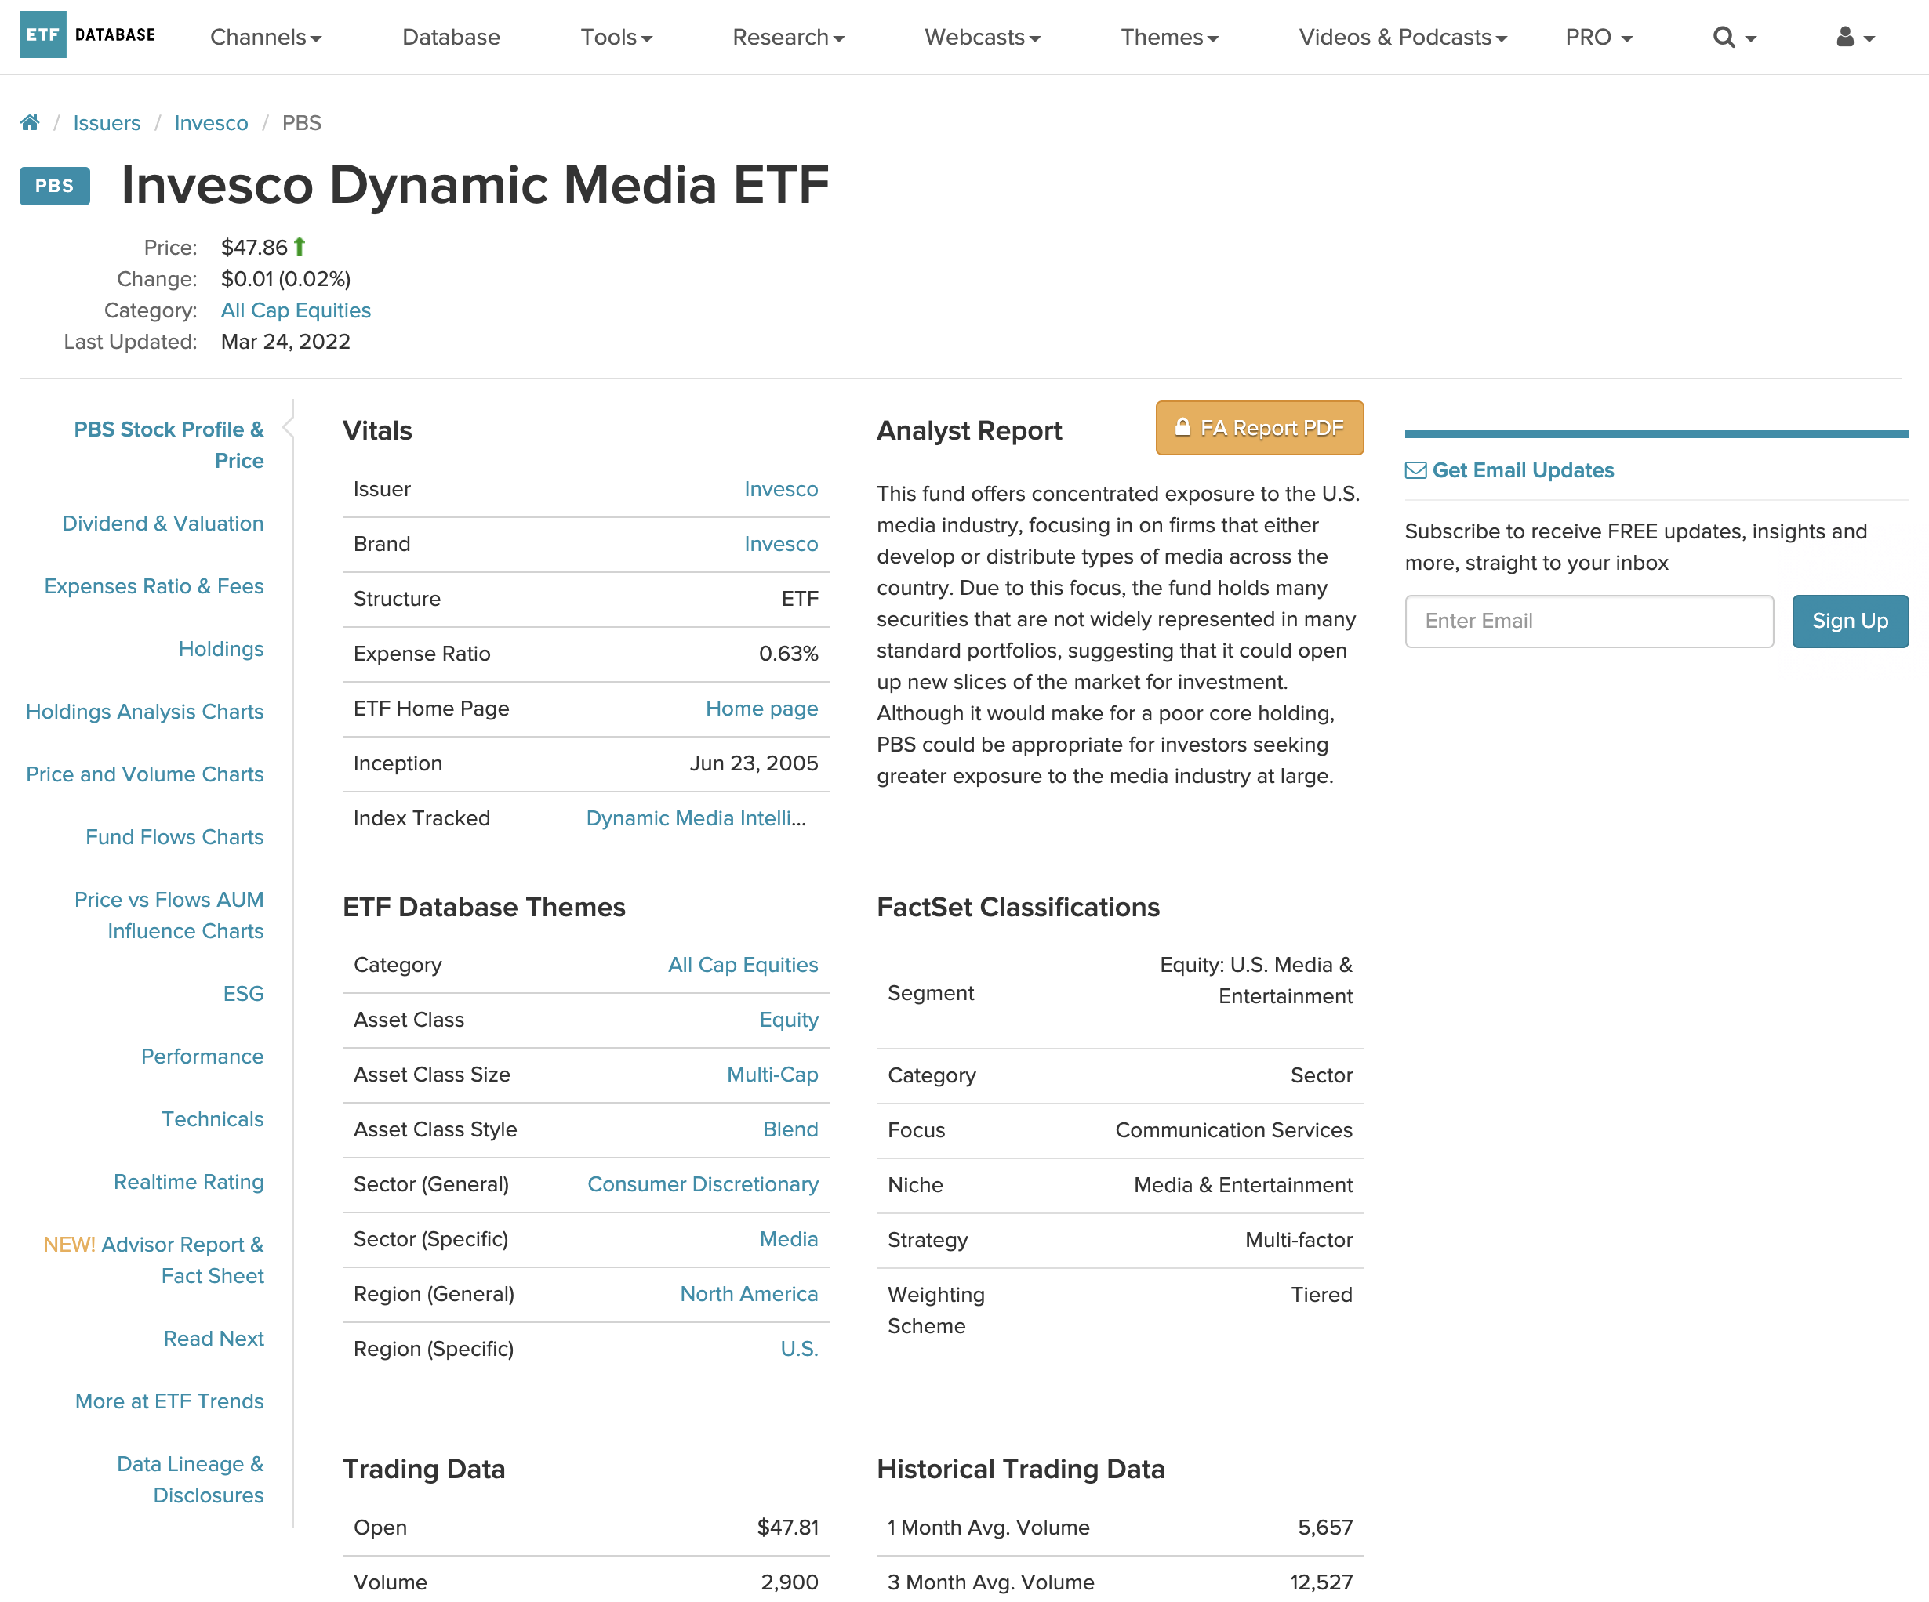Expand Videos & Podcasts dropdown
The width and height of the screenshot is (1929, 1602).
coord(1403,38)
